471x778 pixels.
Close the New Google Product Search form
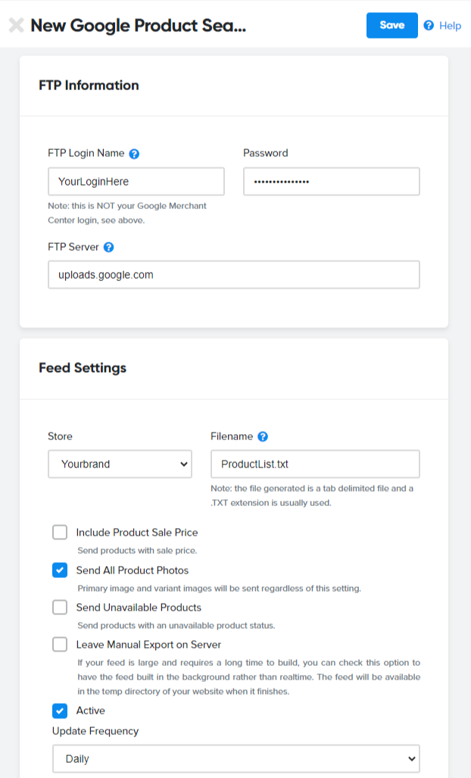click(x=17, y=25)
